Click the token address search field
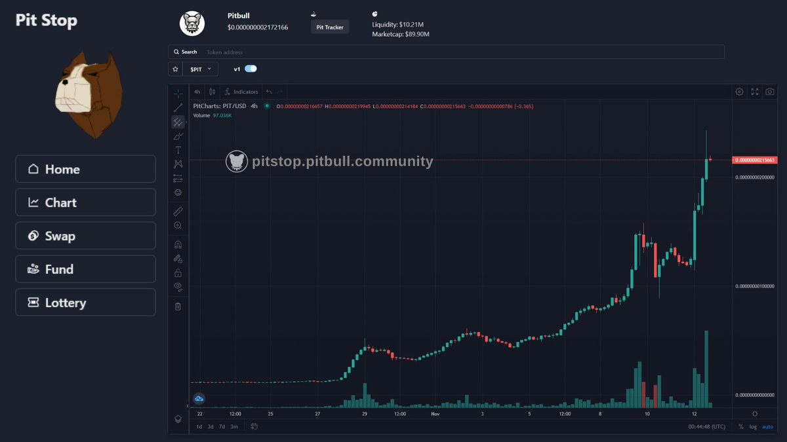The height and width of the screenshot is (442, 787). click(447, 52)
